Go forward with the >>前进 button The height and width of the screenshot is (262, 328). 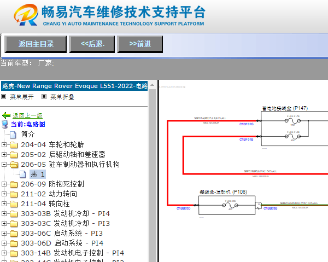140,44
